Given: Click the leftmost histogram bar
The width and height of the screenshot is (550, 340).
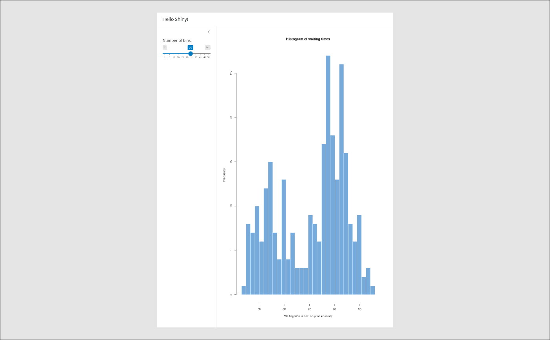Looking at the screenshot, I should coord(244,290).
